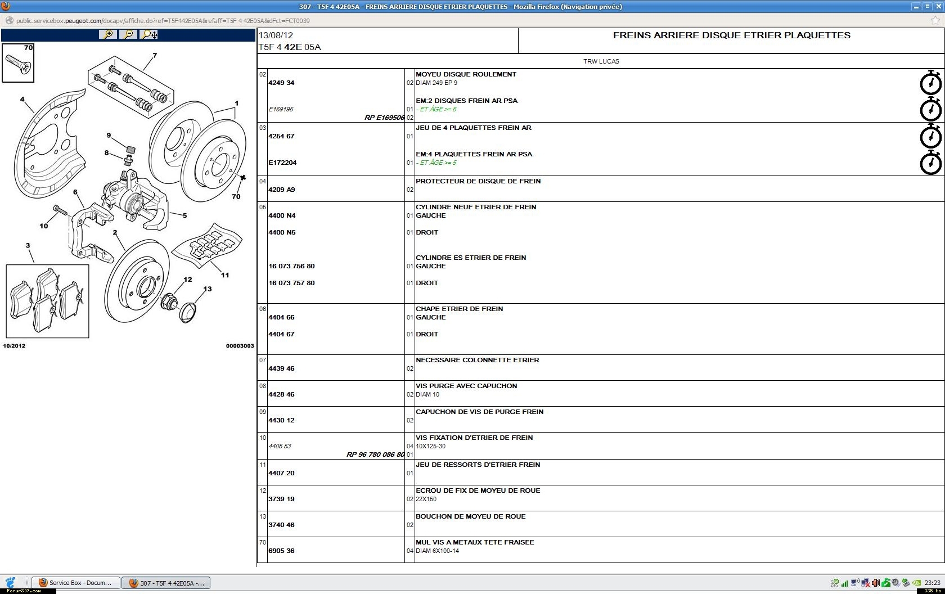Click the first tray icon with green checkmark
The image size is (945, 594).
tap(835, 583)
